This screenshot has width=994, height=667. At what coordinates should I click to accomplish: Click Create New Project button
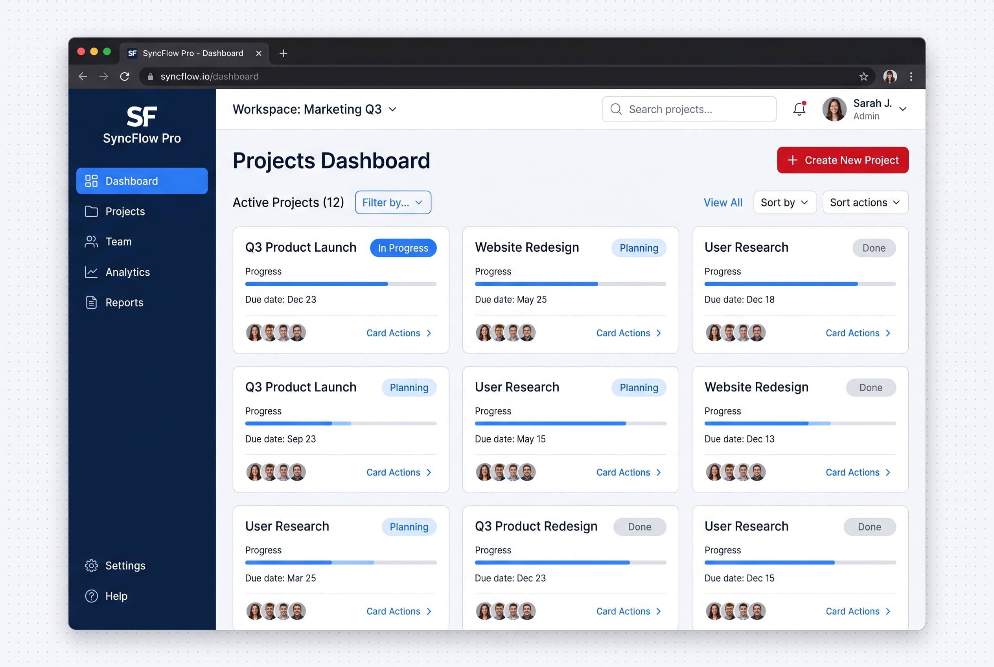pyautogui.click(x=842, y=160)
